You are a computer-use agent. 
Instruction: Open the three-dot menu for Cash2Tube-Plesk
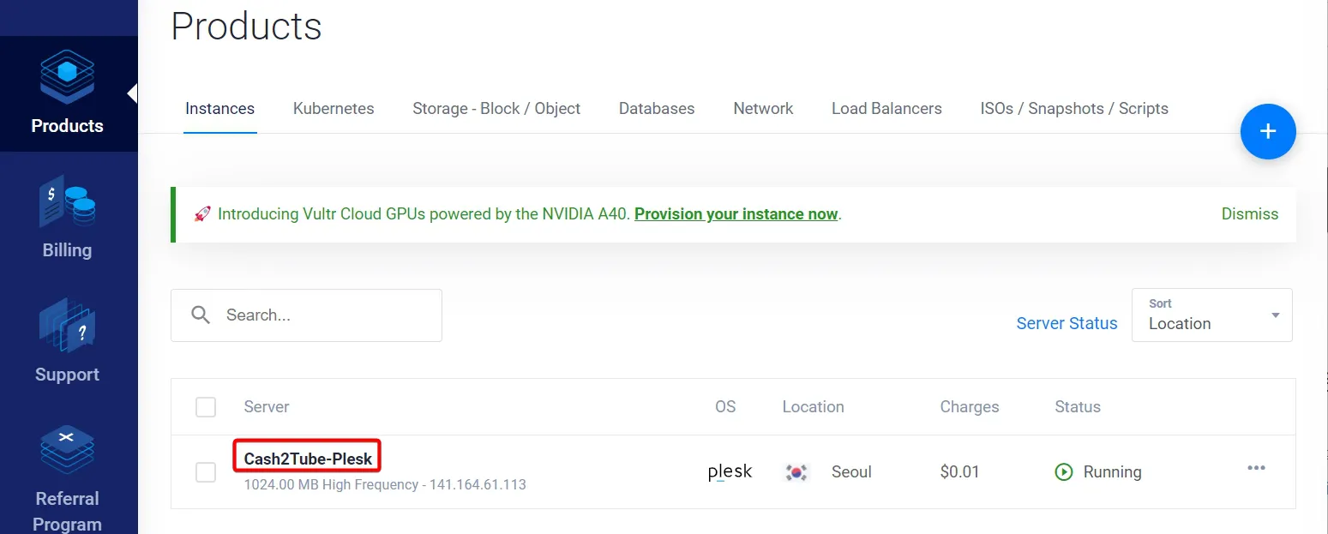point(1256,468)
